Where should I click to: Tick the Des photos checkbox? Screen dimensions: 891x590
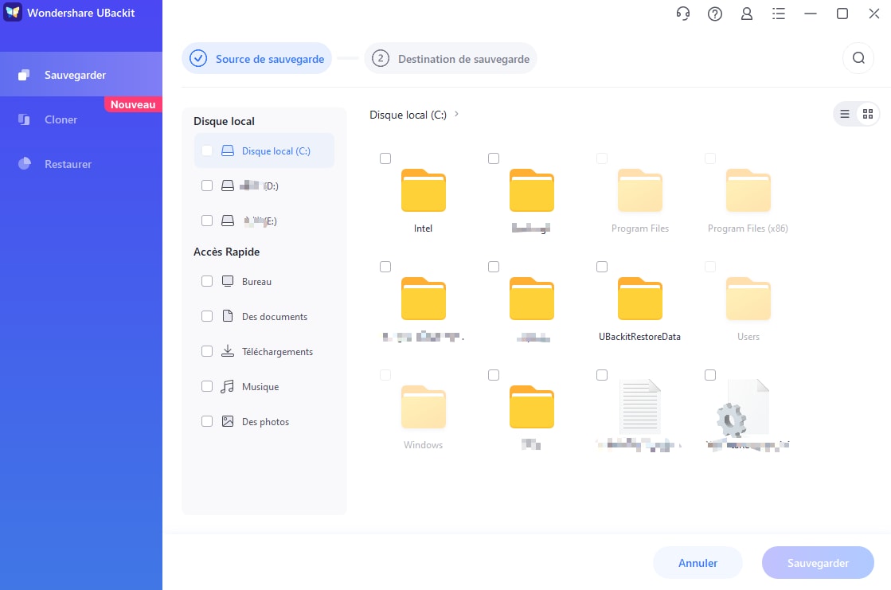[207, 421]
